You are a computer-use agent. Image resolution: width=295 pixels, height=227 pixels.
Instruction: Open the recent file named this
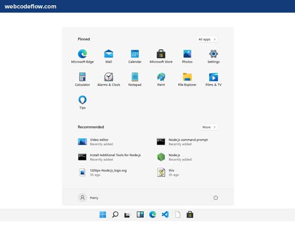pyautogui.click(x=168, y=172)
